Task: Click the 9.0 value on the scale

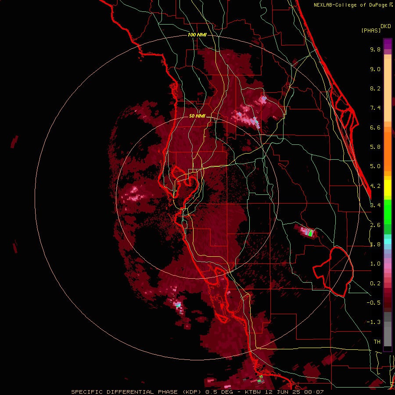Action: (375, 69)
